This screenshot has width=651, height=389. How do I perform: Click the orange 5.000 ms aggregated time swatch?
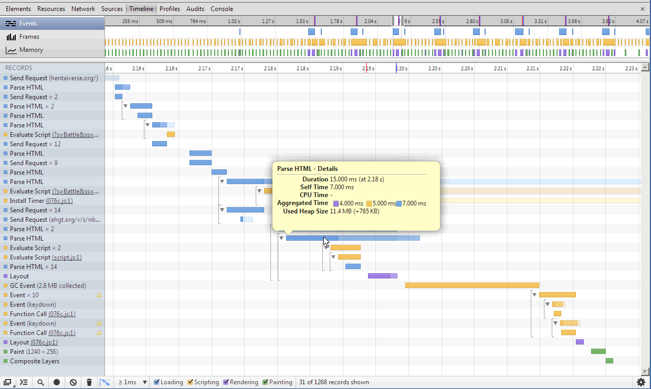[369, 203]
